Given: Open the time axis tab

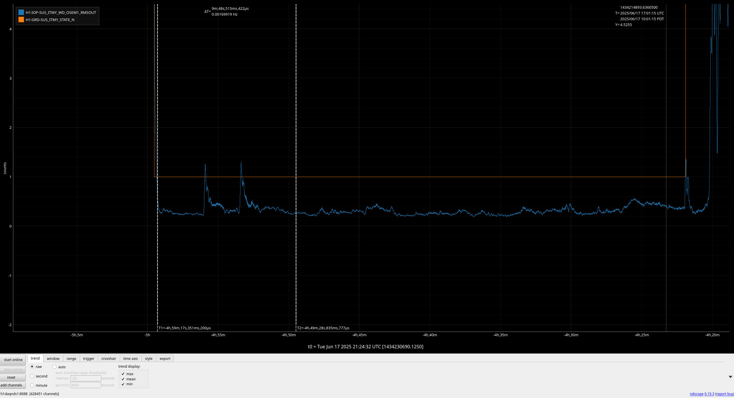Looking at the screenshot, I should coord(130,358).
